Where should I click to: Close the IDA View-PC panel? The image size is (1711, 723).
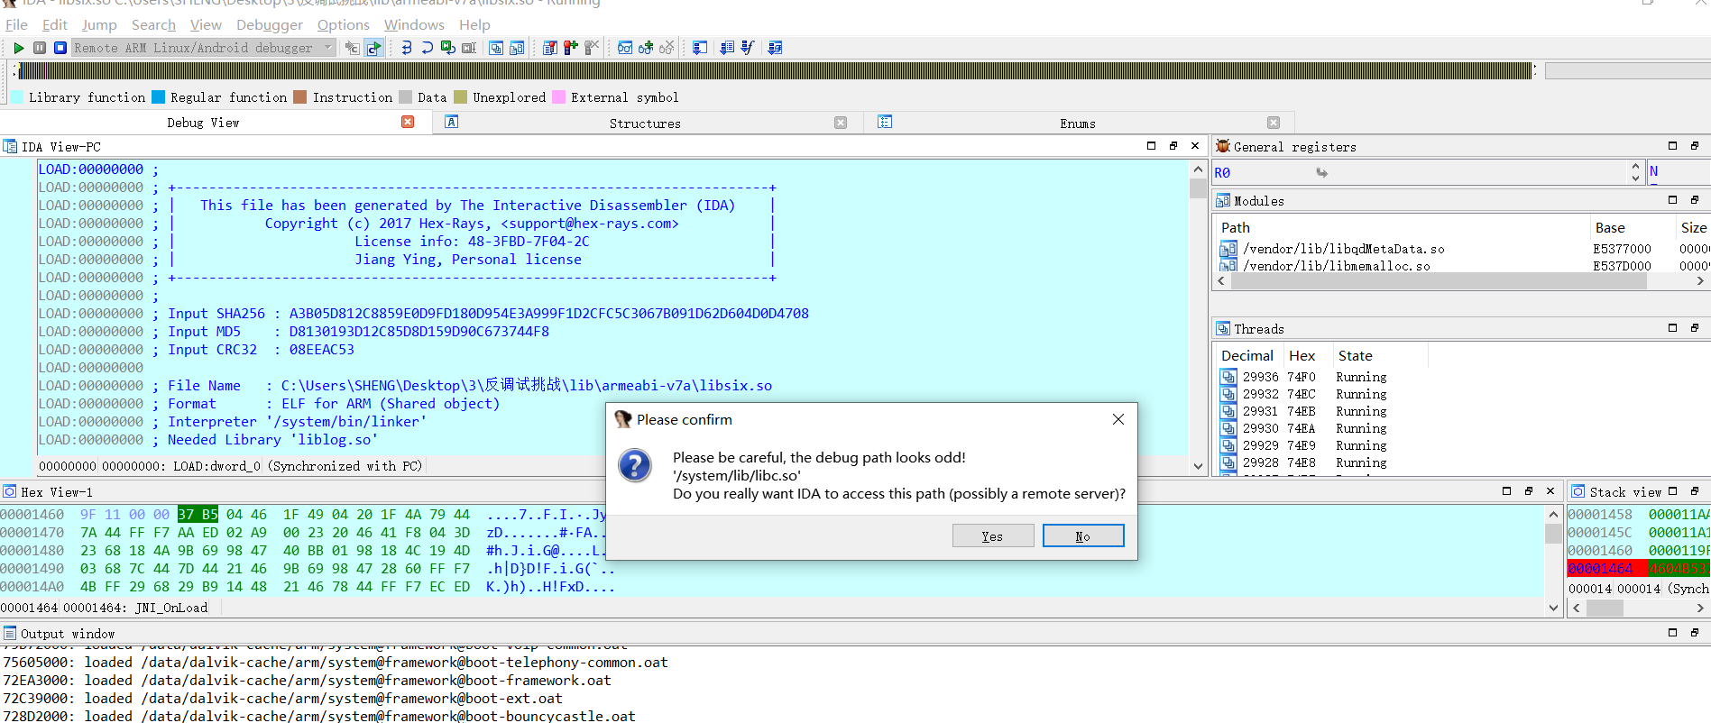[1195, 146]
